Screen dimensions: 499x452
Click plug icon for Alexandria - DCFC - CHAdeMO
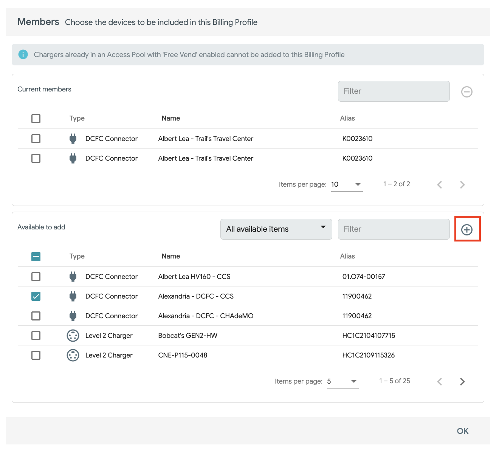pos(73,316)
